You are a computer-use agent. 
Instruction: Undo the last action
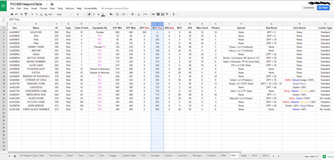17,15
